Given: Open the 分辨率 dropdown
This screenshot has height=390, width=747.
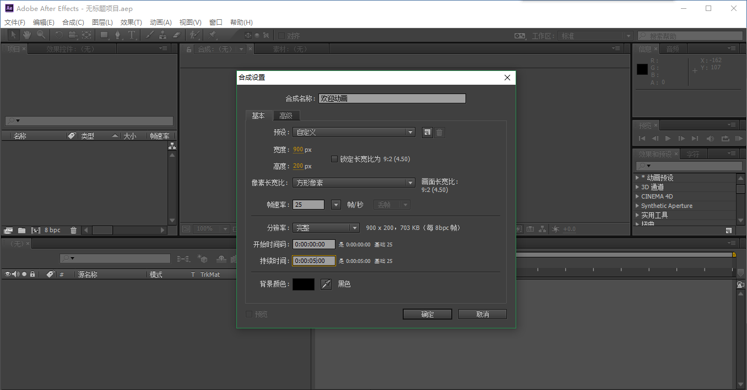Looking at the screenshot, I should (x=326, y=228).
